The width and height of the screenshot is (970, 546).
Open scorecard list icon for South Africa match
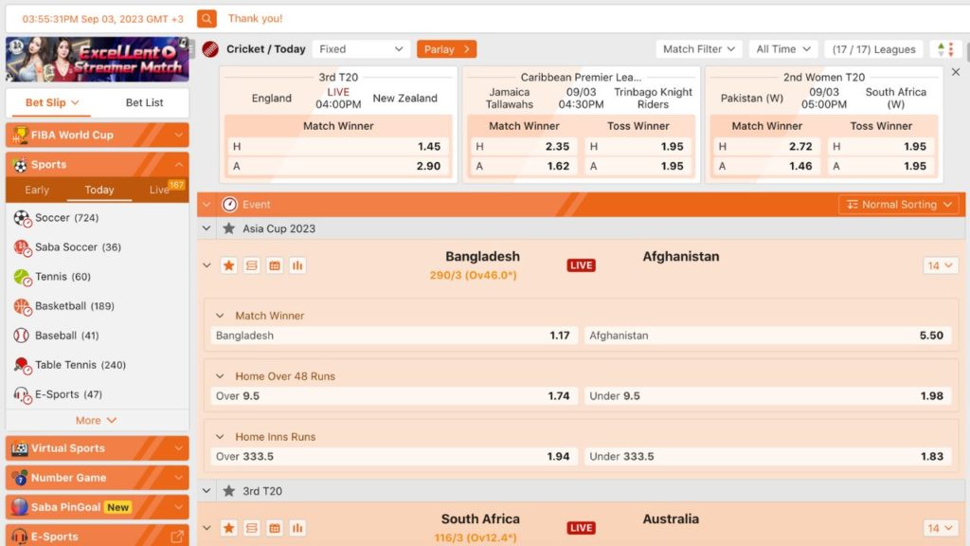252,528
